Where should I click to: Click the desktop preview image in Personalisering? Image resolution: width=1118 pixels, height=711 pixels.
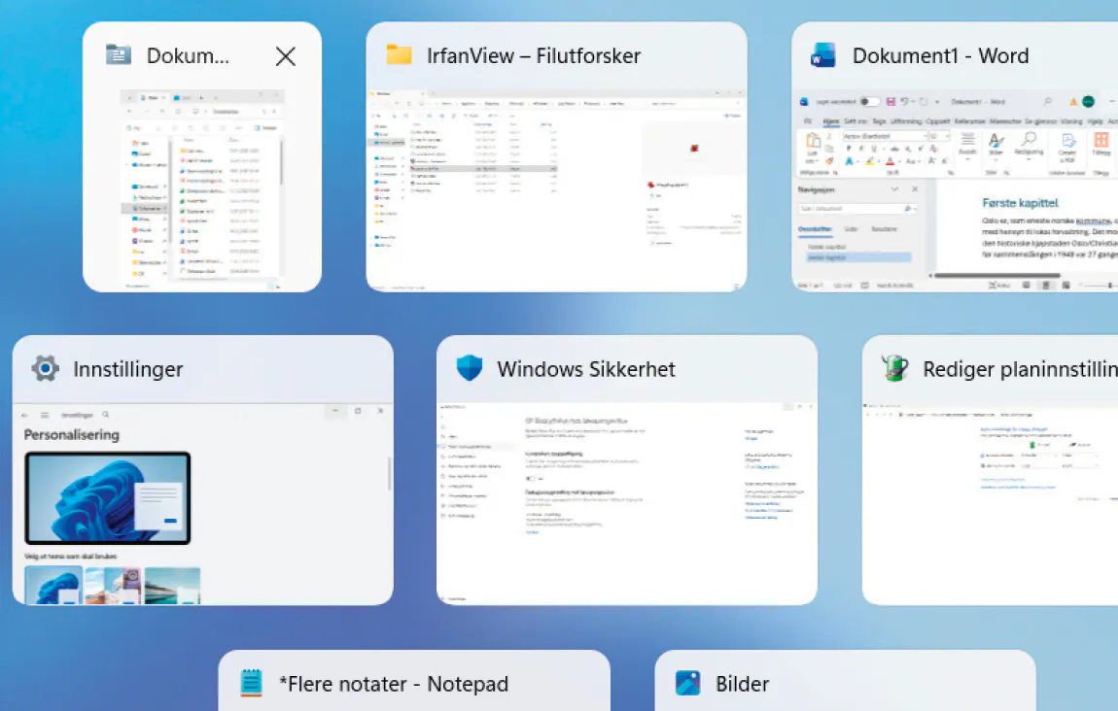[x=107, y=497]
